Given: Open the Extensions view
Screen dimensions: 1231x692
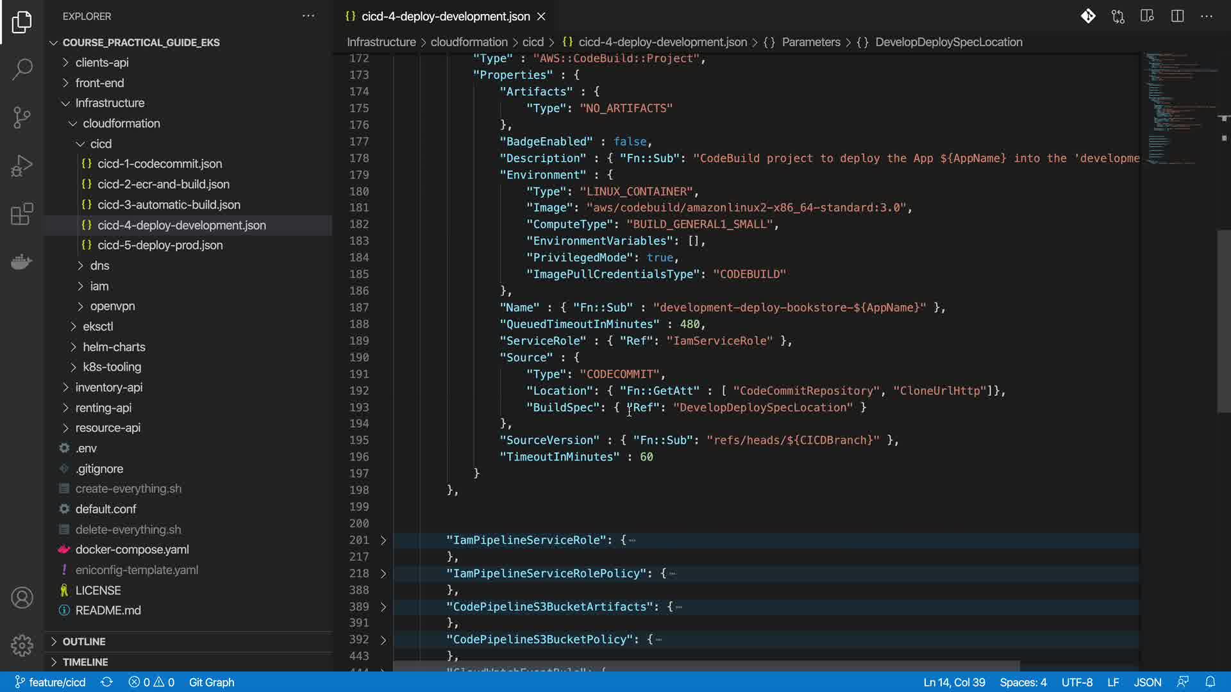Looking at the screenshot, I should pos(22,214).
